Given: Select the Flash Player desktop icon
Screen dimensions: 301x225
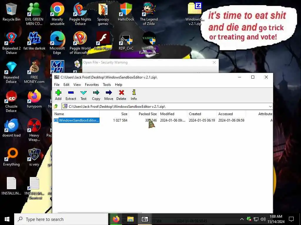Looking at the screenshot, I should click(103, 41).
